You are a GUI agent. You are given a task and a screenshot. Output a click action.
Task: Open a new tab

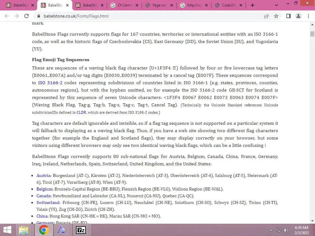point(253,6)
